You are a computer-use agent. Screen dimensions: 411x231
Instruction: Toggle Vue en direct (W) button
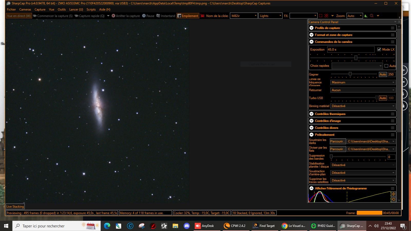pos(19,16)
